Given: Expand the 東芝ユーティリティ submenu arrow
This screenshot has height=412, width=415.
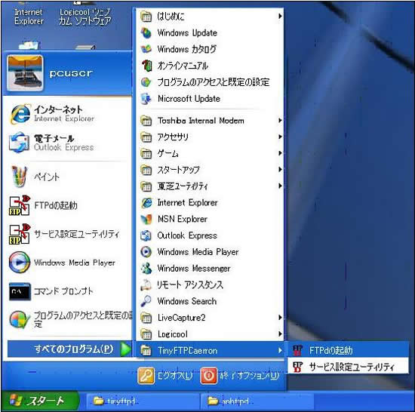Looking at the screenshot, I should tap(280, 186).
